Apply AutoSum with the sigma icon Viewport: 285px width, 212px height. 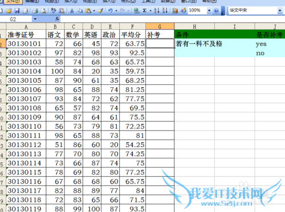[145, 11]
